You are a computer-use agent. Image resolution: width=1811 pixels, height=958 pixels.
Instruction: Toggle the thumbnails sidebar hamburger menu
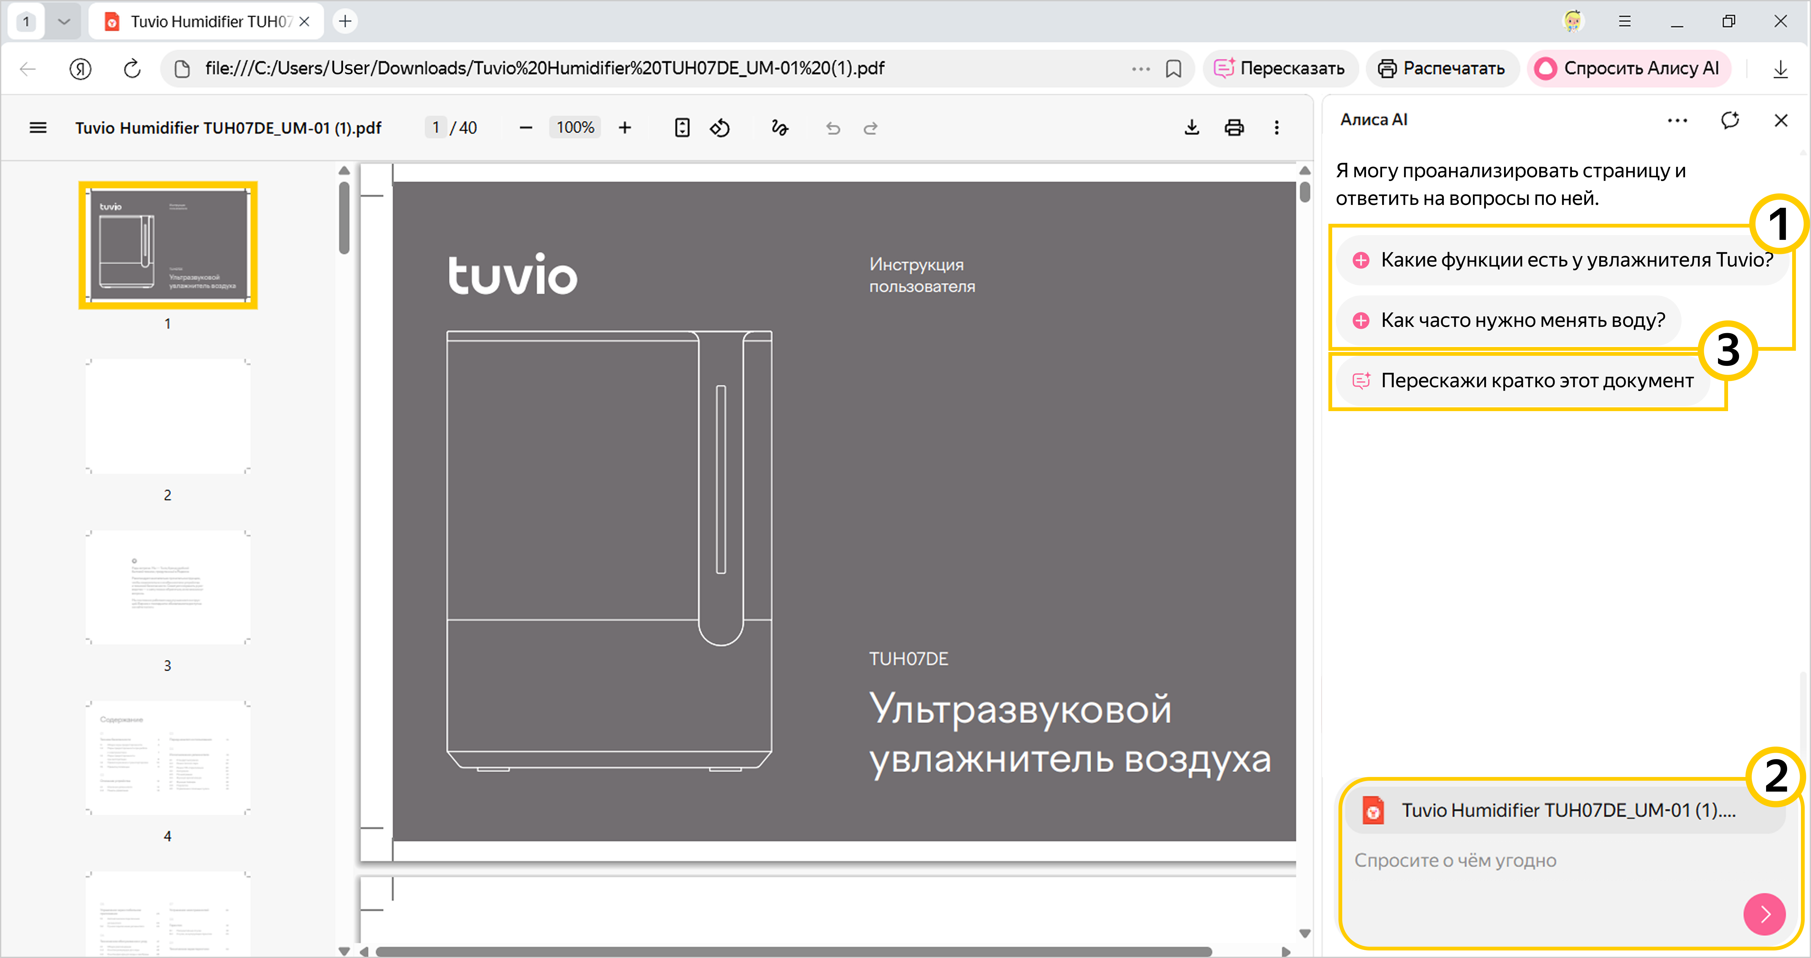coord(38,127)
